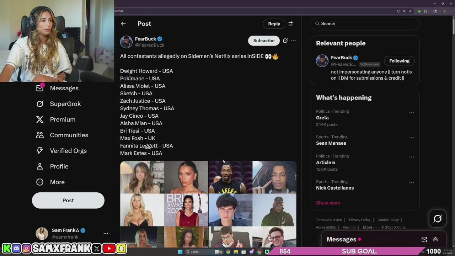Open the Dwight Howard Lakers image
455x256 pixels.
[x=230, y=177]
